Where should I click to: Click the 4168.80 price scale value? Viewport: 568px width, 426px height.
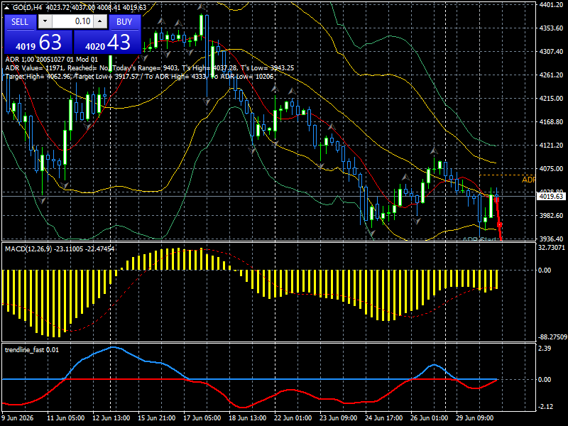(551, 122)
